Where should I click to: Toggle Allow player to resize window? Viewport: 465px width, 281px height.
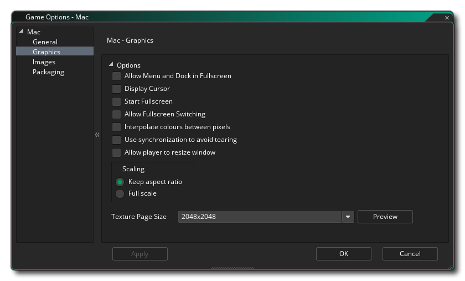(116, 152)
